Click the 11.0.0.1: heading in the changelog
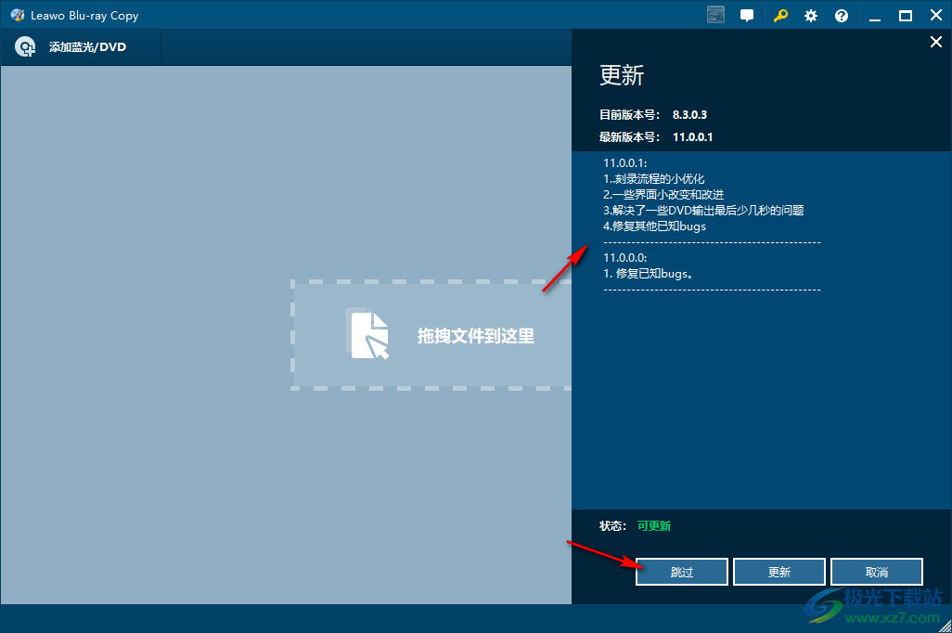This screenshot has width=952, height=633. (625, 162)
